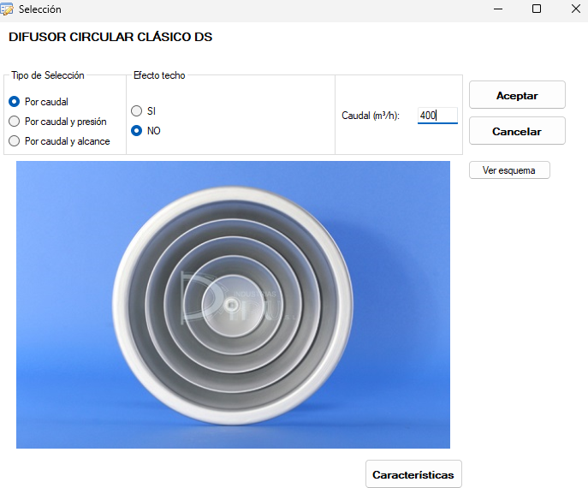
Task: Select the 'Por caudal' radio option
Action: 14,102
